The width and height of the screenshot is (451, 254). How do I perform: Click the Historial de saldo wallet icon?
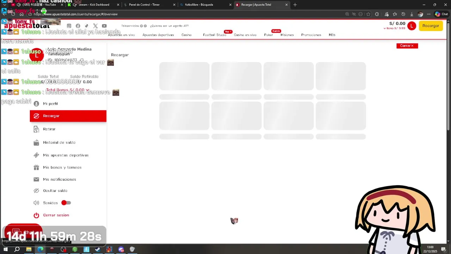(x=36, y=143)
